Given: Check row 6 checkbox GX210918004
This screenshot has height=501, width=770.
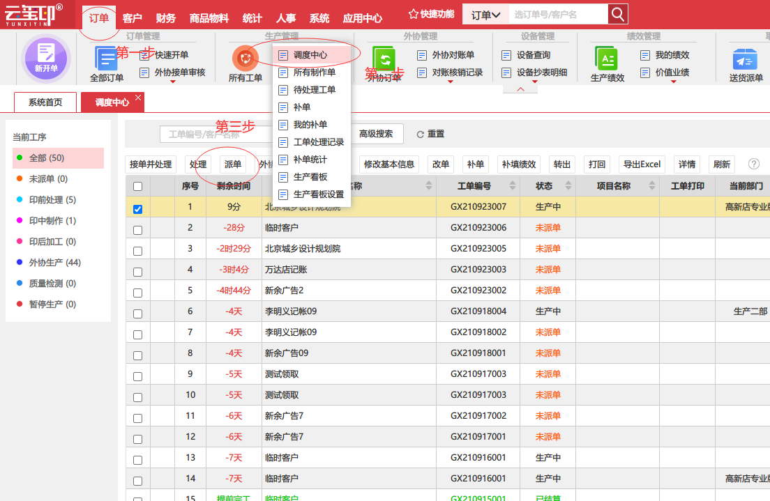Looking at the screenshot, I should click(137, 314).
